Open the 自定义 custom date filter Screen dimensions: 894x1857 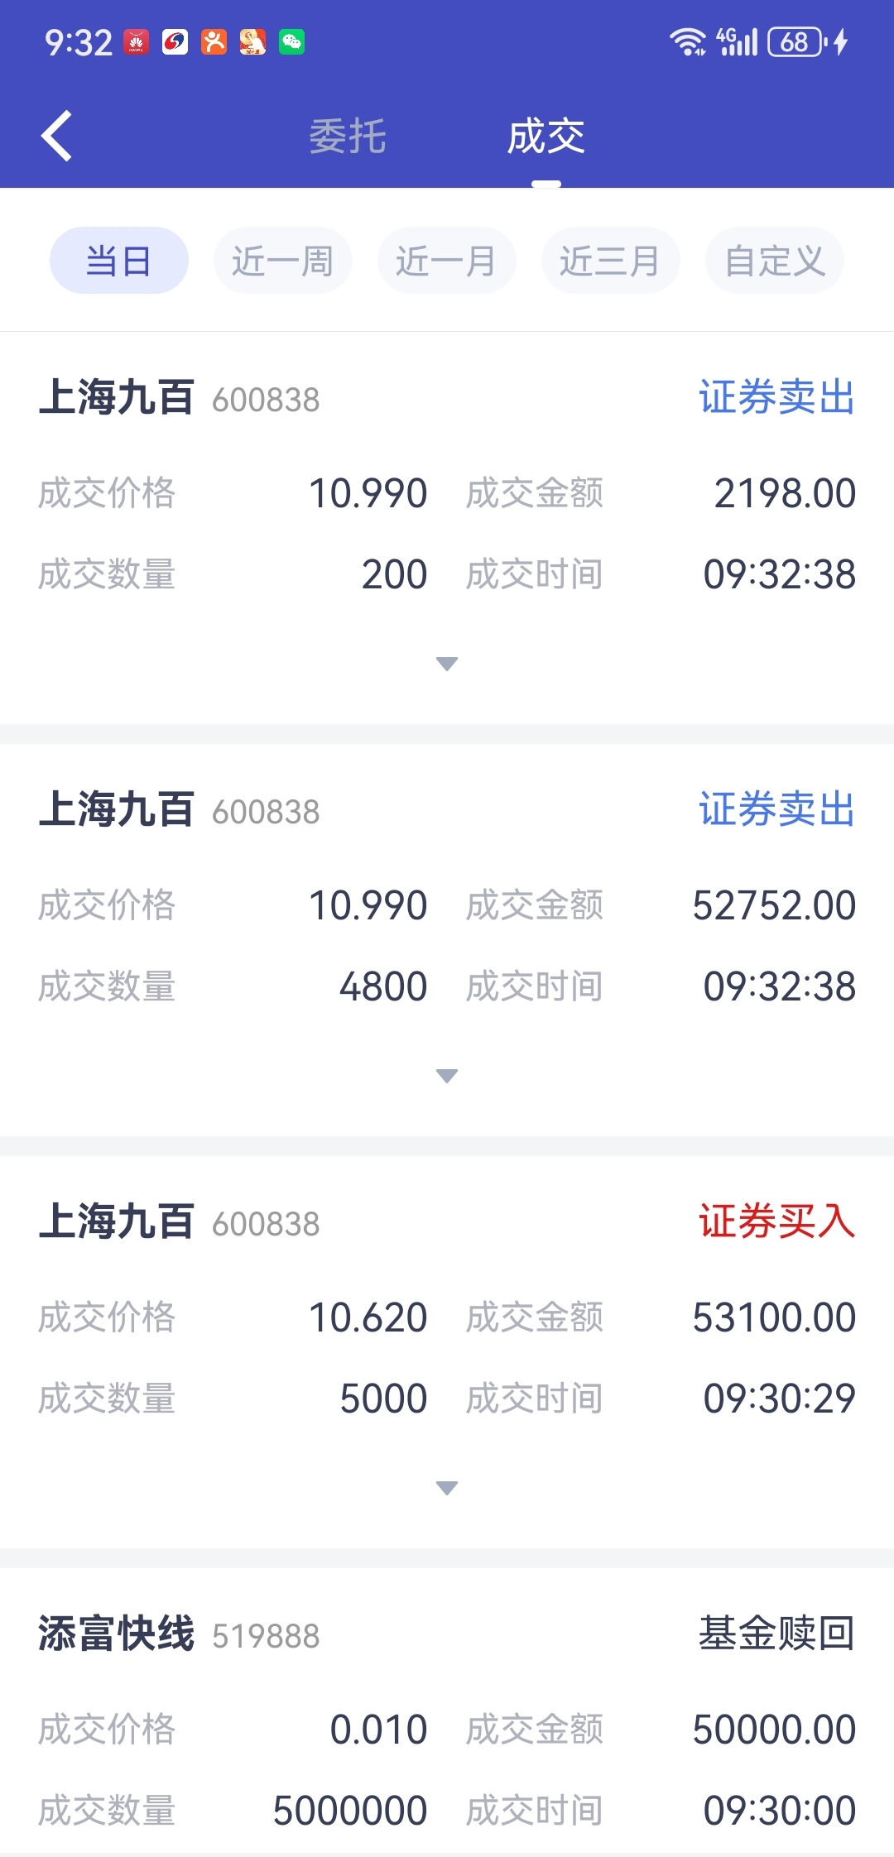coord(775,261)
